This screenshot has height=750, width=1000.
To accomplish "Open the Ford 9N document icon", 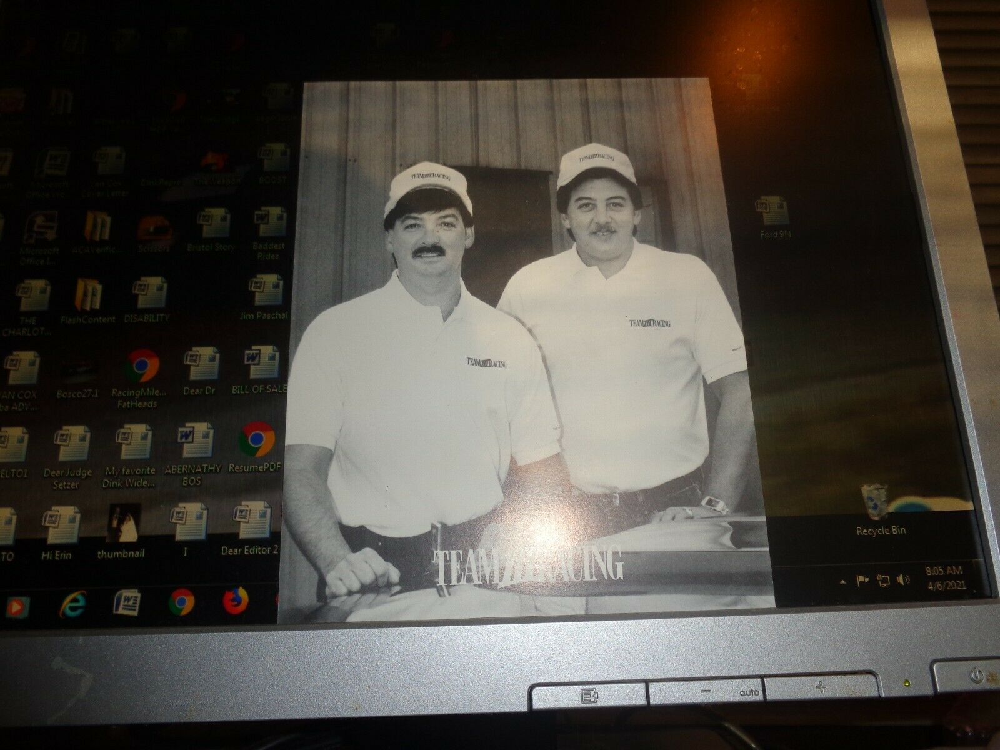I will tap(774, 217).
